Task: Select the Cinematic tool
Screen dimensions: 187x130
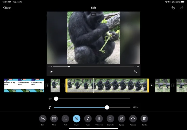Action: (x=110, y=119)
